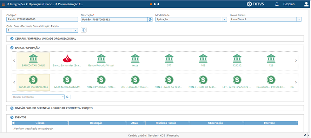Open Histórico Padrão column filter menu
311x138 pixels.
click(188, 123)
